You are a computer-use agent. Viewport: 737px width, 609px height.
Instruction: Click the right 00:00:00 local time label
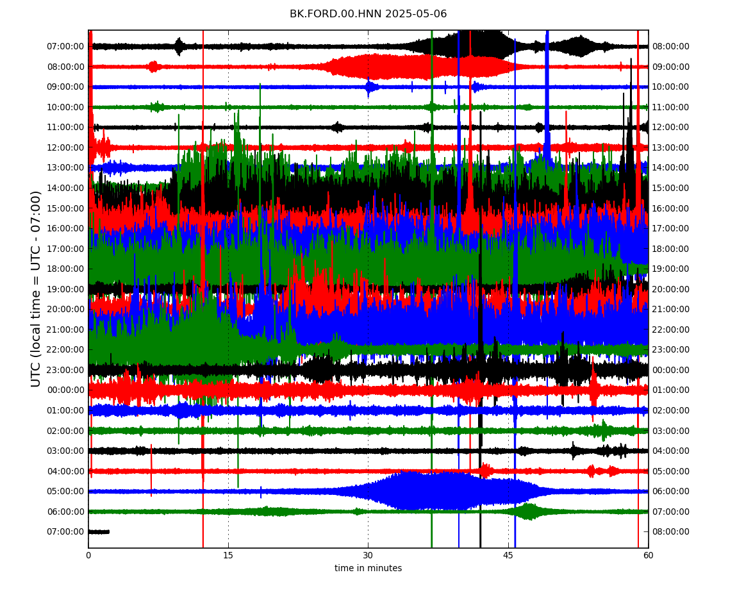[x=671, y=370]
